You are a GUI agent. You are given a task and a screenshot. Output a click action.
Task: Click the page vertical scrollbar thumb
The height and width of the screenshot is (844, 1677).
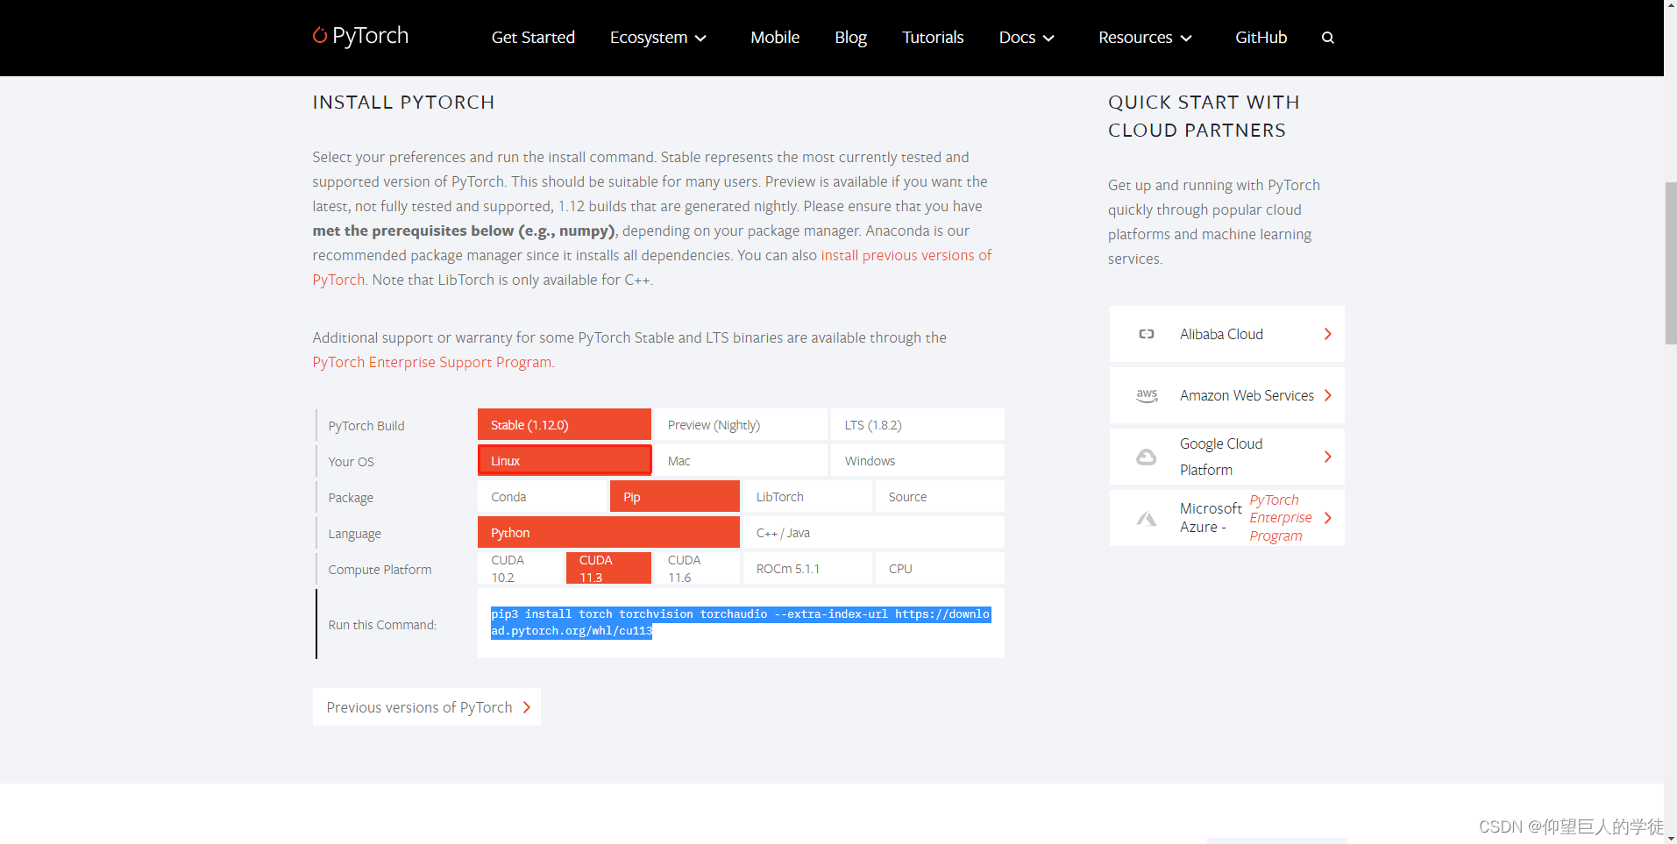point(1671,263)
